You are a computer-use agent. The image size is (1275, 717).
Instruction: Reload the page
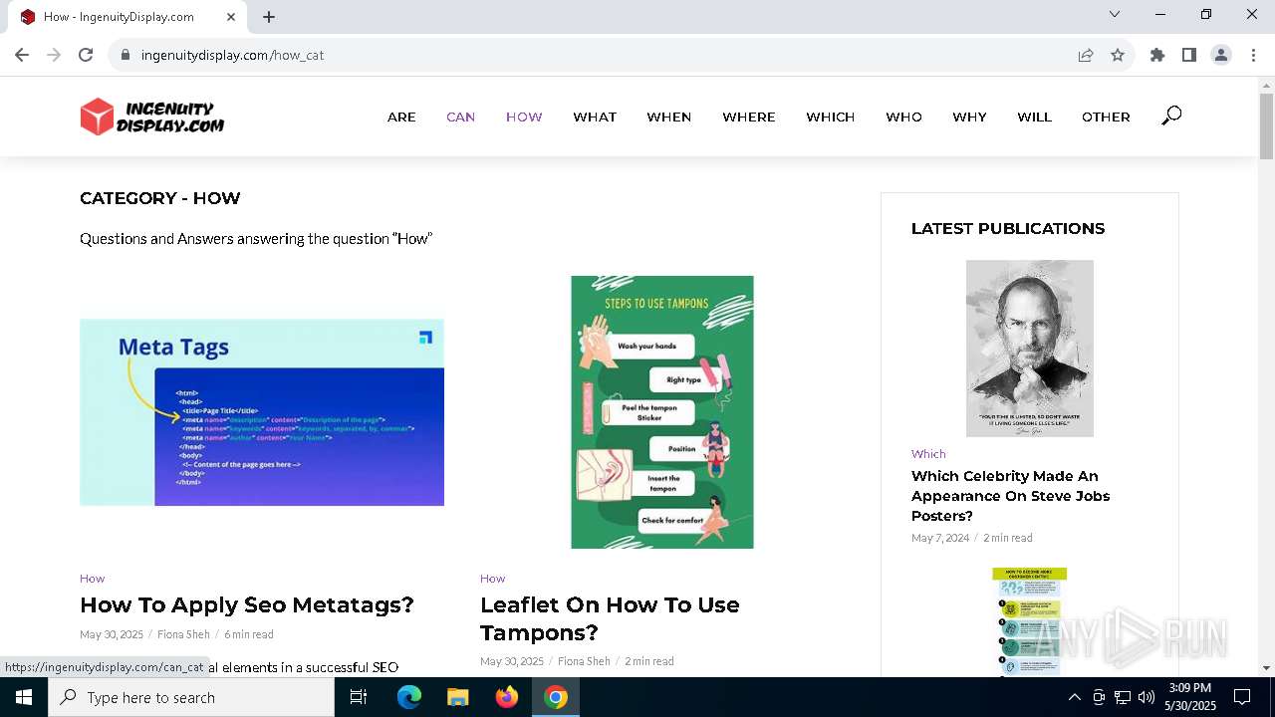pos(86,55)
